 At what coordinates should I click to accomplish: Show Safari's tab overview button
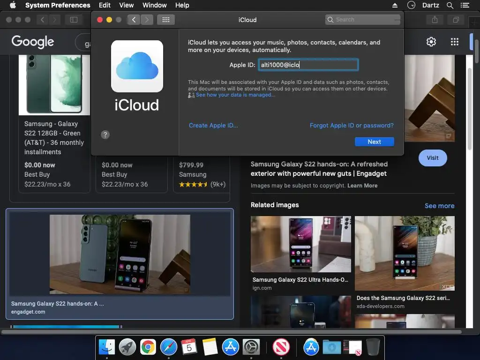coord(456,20)
